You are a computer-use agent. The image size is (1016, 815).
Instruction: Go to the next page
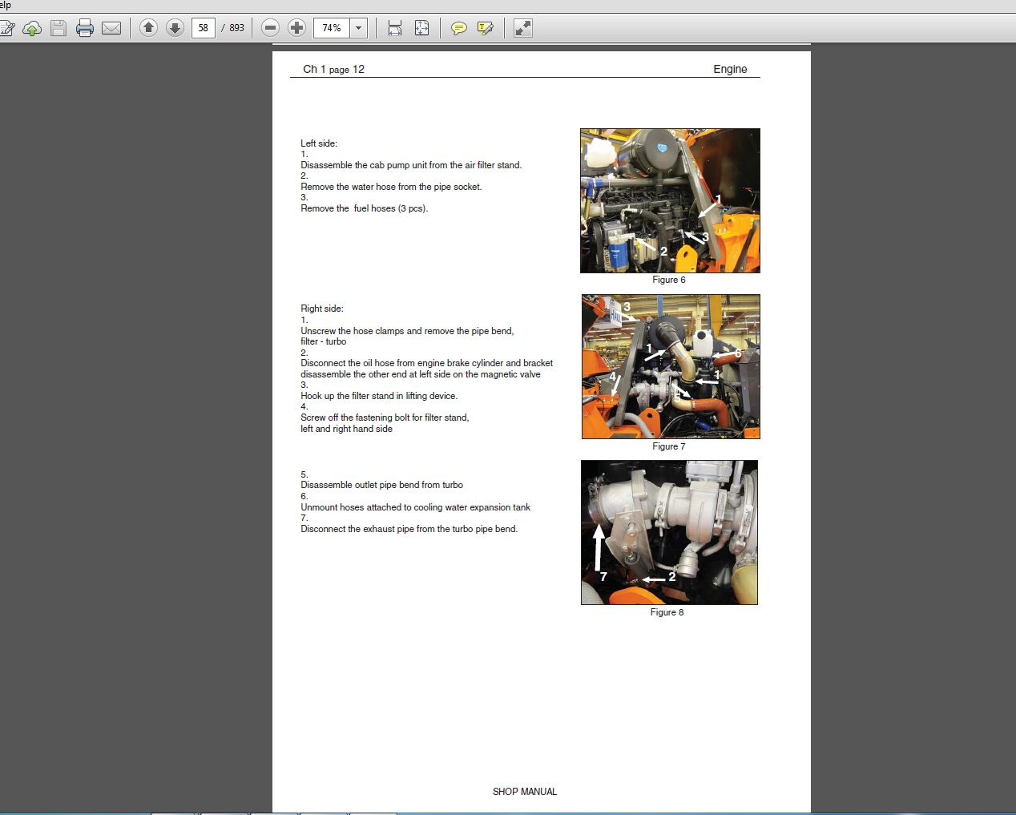[175, 27]
